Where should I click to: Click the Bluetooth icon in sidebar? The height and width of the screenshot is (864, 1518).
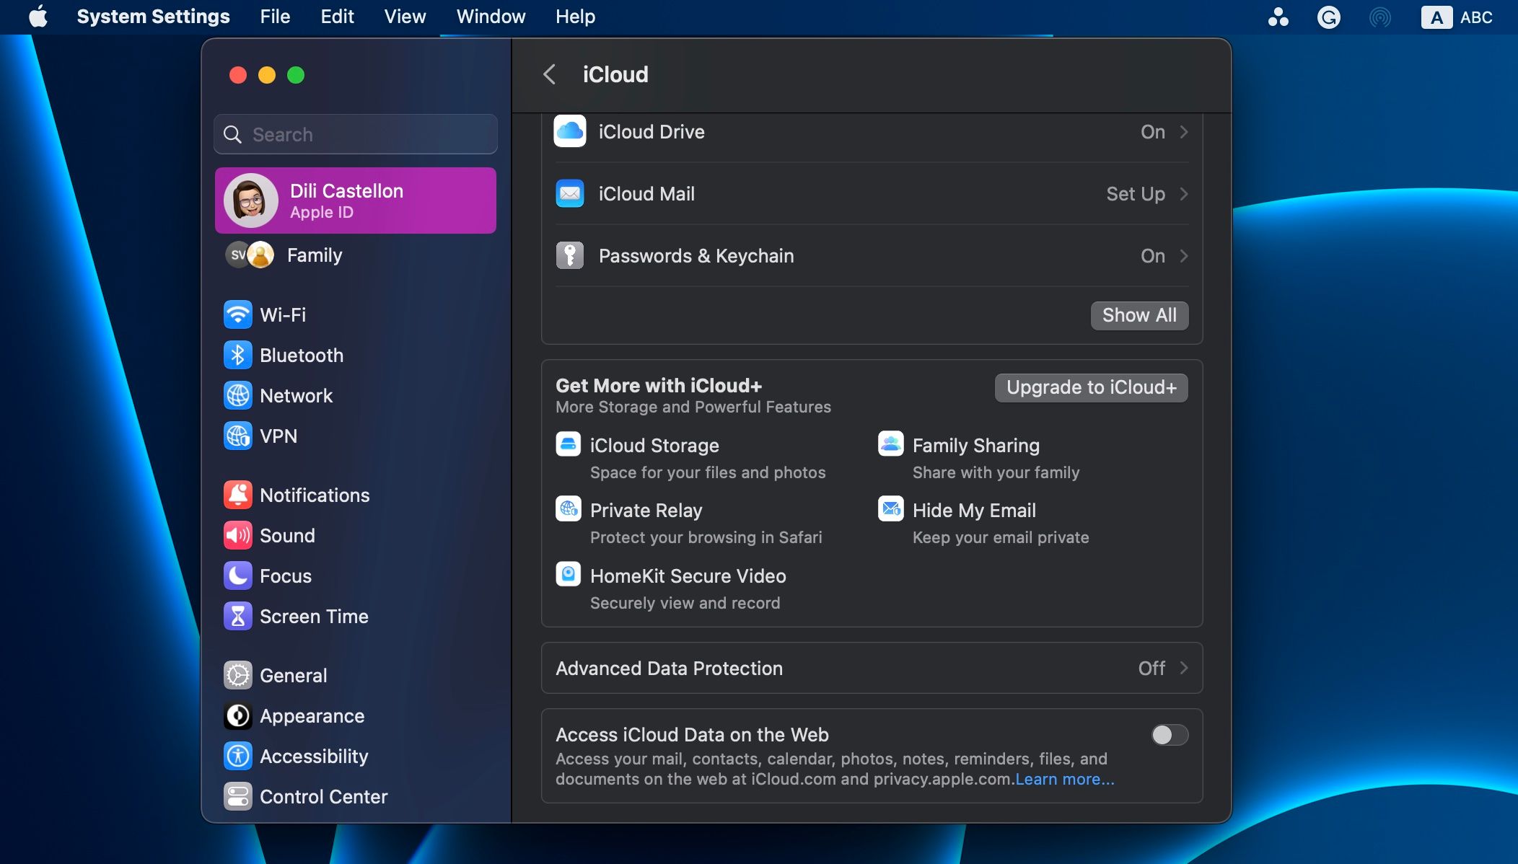click(238, 355)
